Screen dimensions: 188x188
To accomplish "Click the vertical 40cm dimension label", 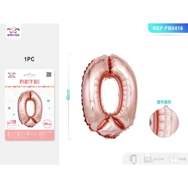I will pyautogui.click(x=68, y=95).
